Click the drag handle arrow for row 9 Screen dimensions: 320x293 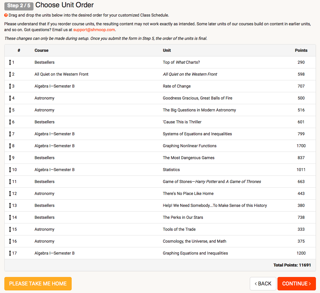pos(10,158)
